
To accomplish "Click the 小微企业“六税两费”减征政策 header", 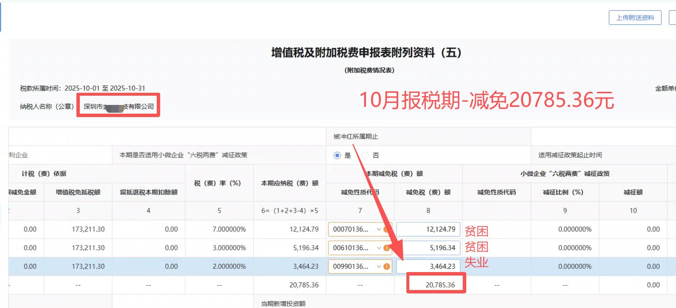I will coord(565,173).
